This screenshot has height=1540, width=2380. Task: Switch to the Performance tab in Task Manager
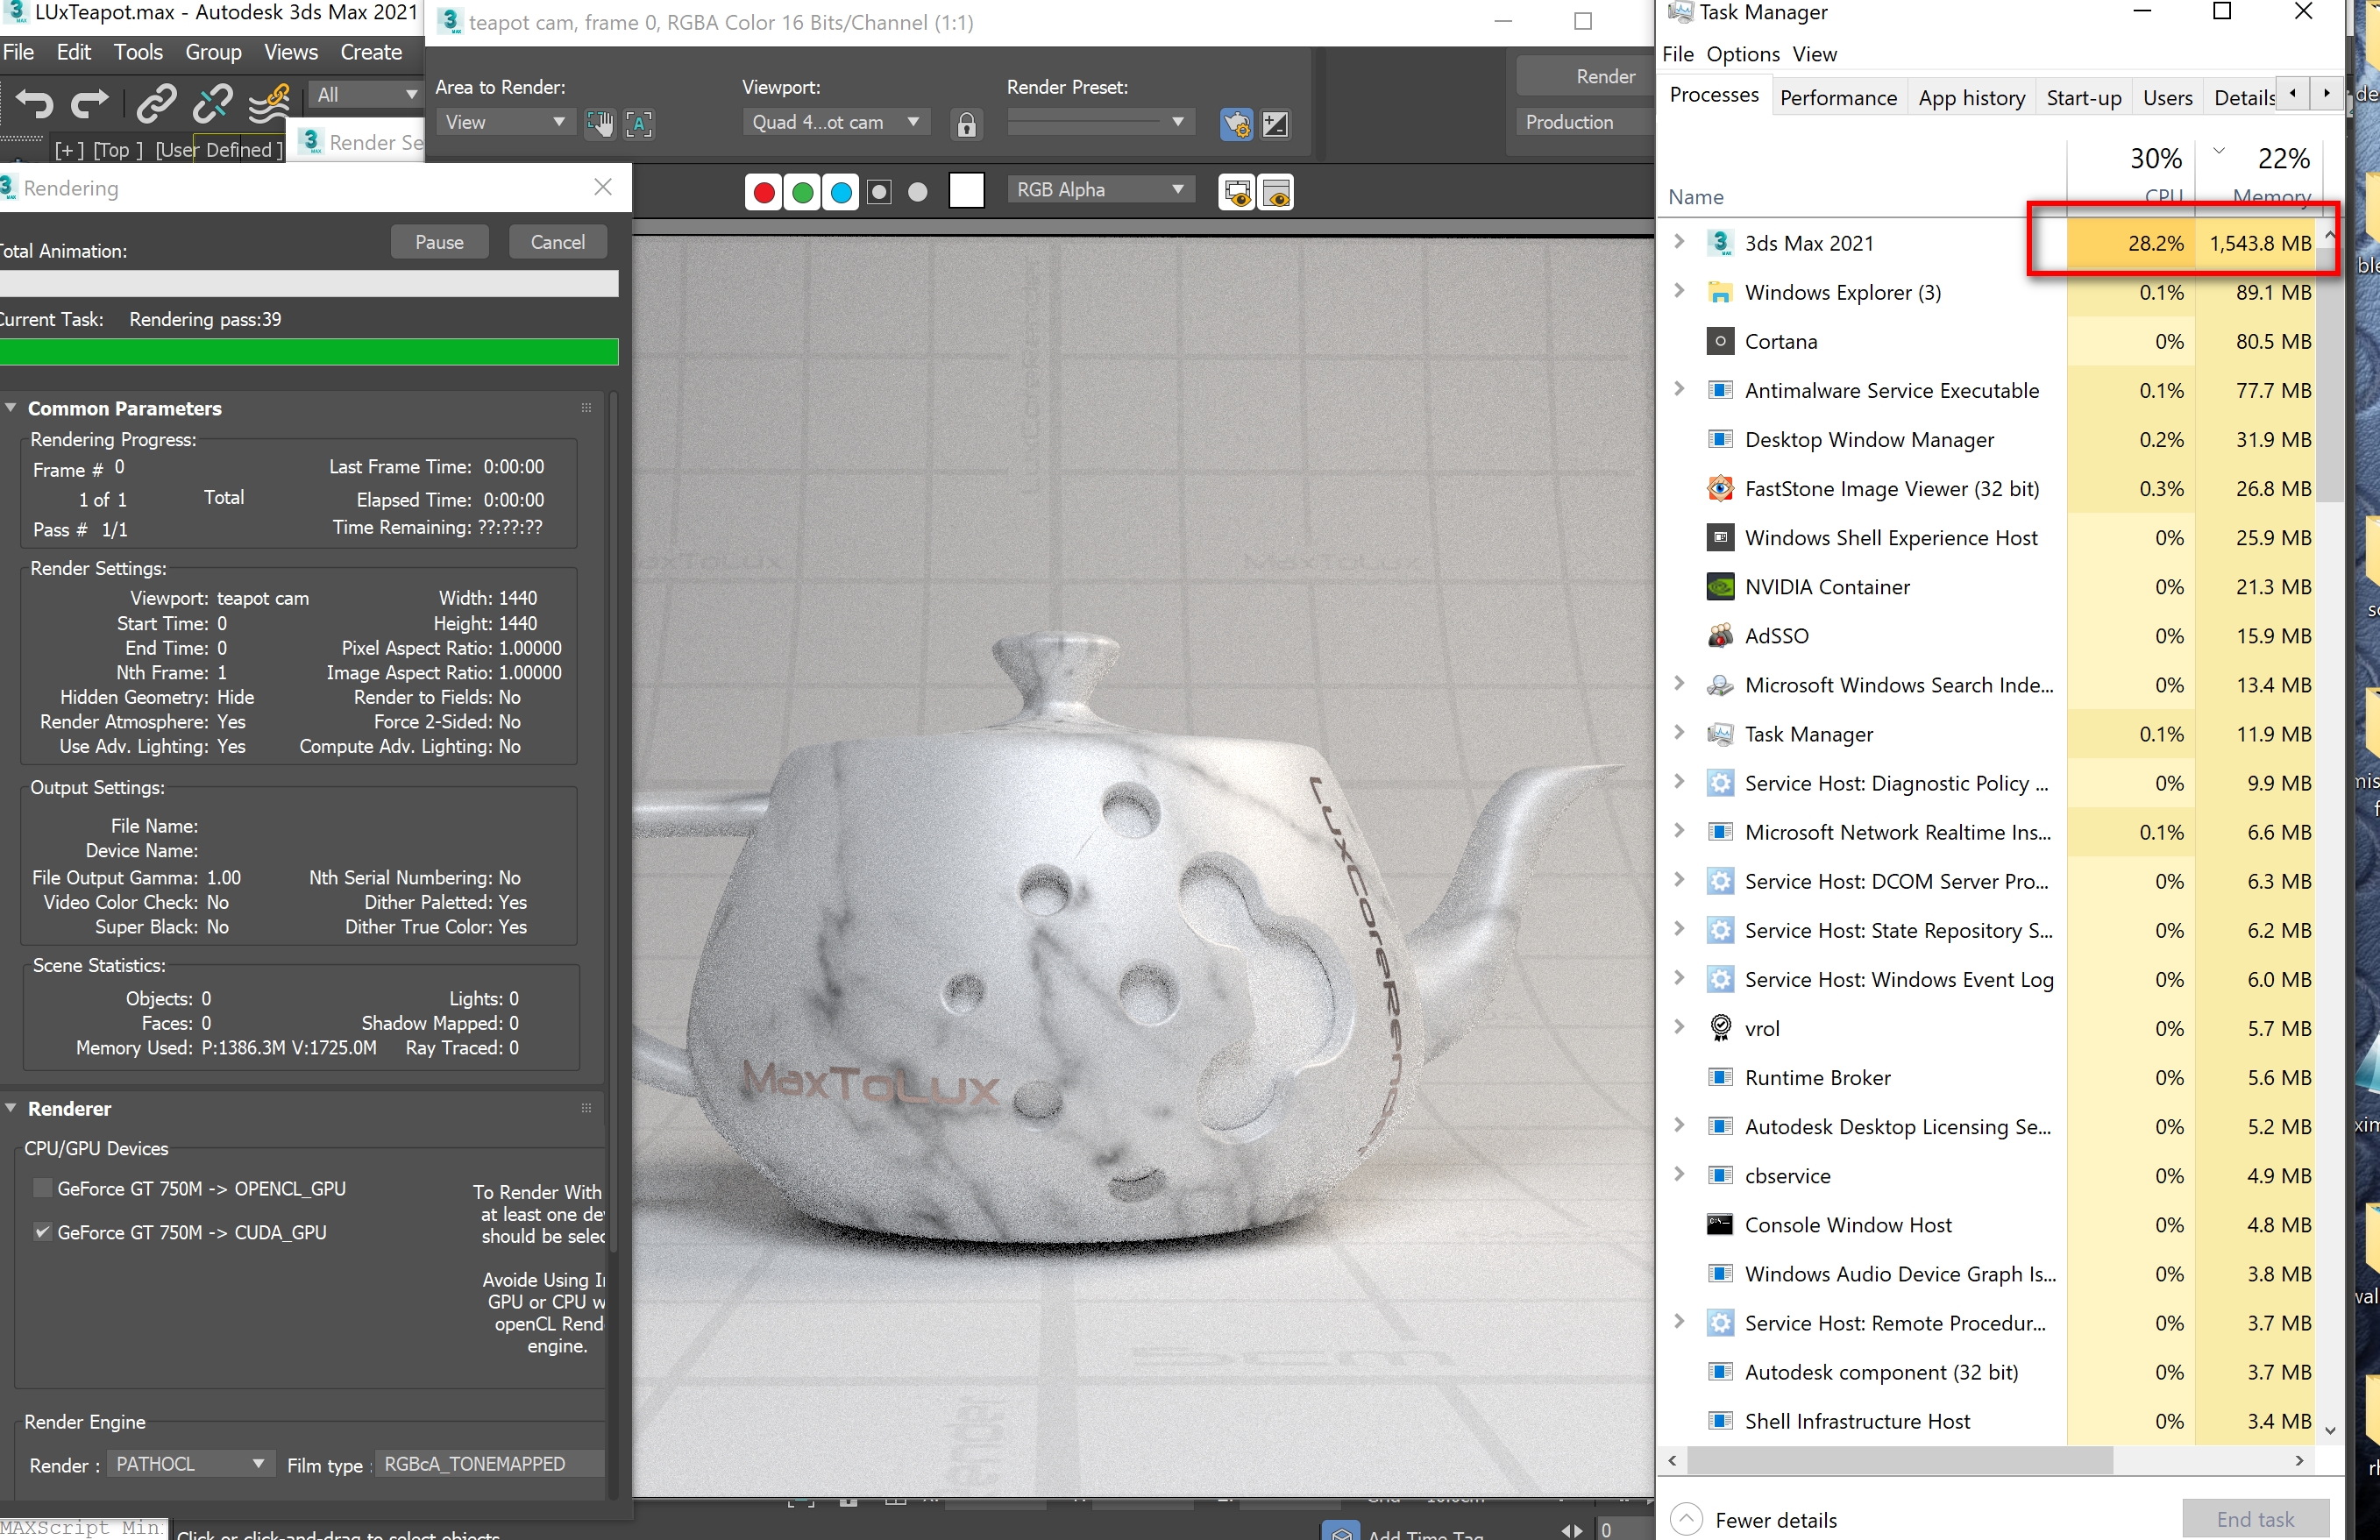click(x=1837, y=98)
